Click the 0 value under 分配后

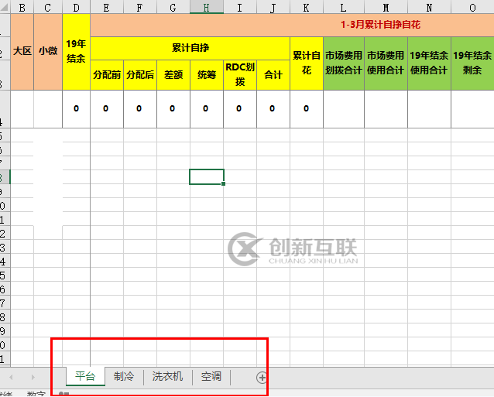pos(140,109)
